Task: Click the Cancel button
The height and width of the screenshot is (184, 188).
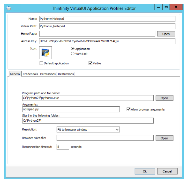Action: pos(167,171)
